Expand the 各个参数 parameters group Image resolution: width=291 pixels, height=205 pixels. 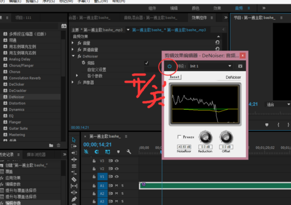coord(77,75)
